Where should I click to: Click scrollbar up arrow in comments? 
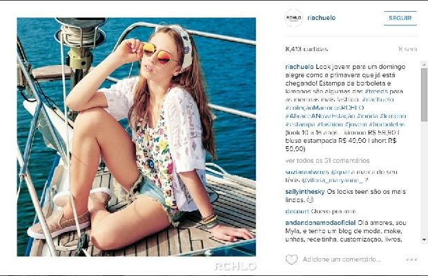pos(424,65)
